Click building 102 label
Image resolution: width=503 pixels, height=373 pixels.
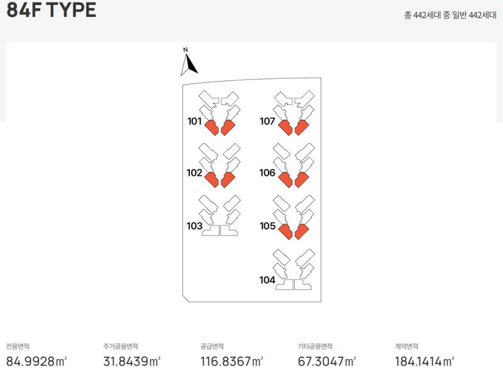pyautogui.click(x=194, y=173)
